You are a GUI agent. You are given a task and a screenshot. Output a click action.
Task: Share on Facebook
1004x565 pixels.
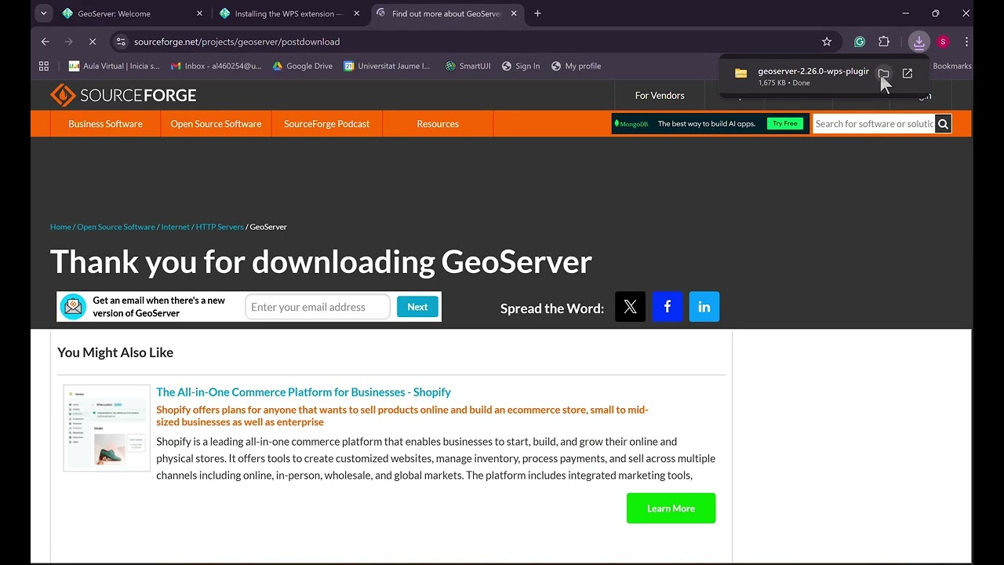668,307
